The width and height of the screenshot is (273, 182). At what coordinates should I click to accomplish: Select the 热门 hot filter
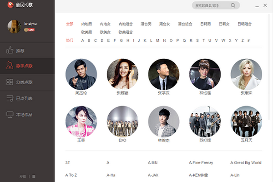pyautogui.click(x=70, y=40)
